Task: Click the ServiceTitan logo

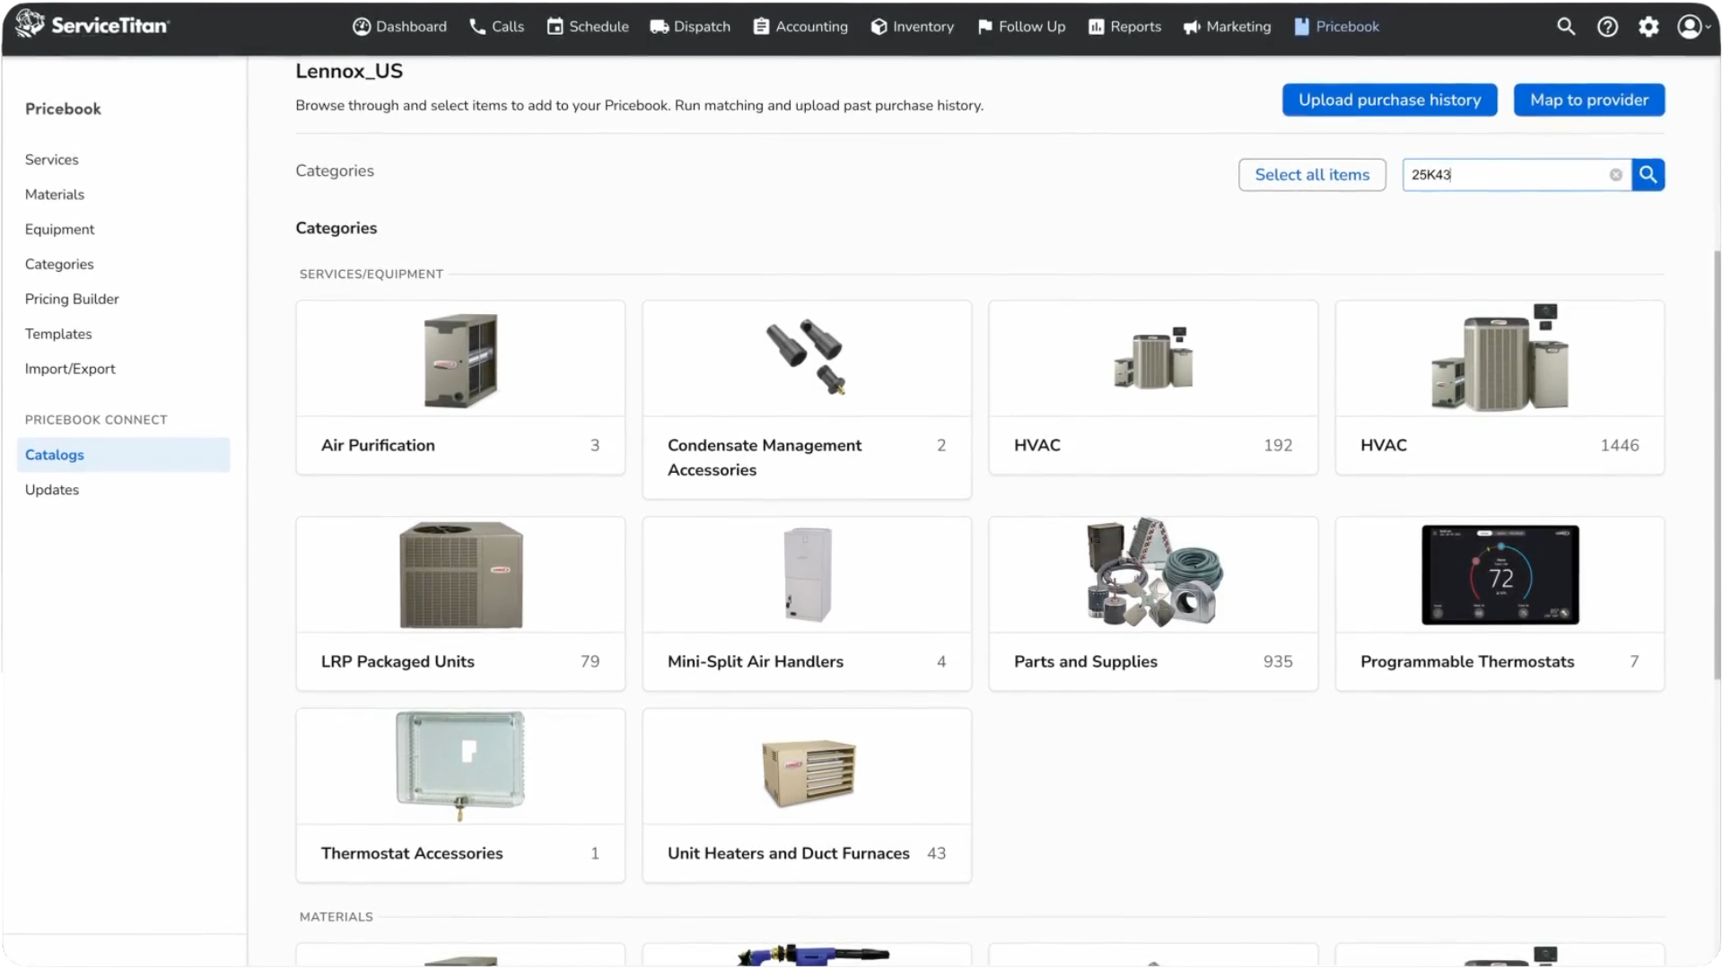Action: click(x=92, y=25)
